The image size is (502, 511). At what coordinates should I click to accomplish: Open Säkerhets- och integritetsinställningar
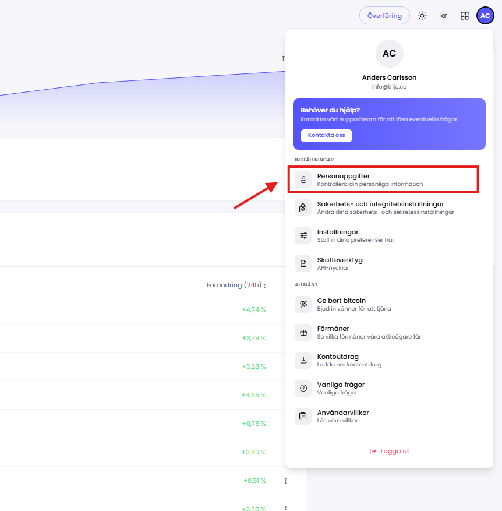pyautogui.click(x=389, y=207)
